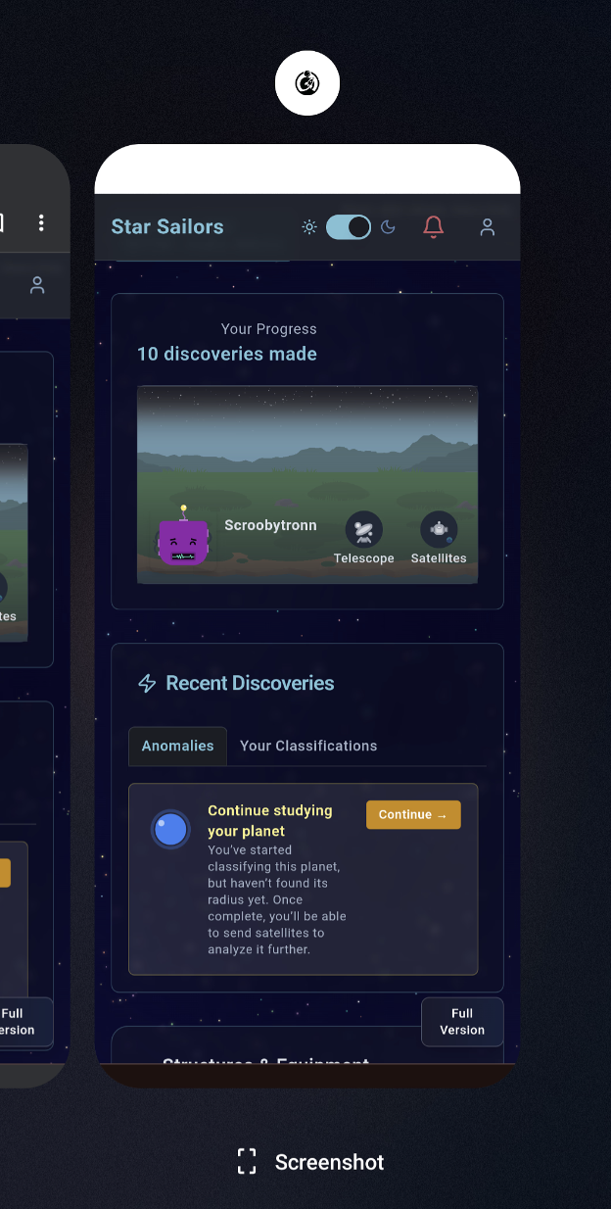Image resolution: width=611 pixels, height=1209 pixels.
Task: Tap the Screenshot button at the bottom
Action: [311, 1162]
